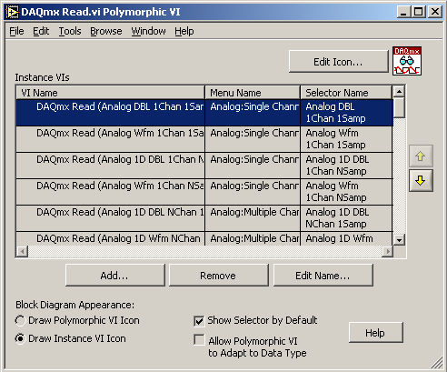Maximize the DAQmx Read.vi window

419,12
